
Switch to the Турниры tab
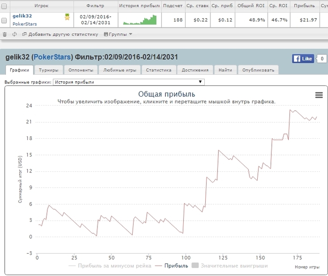(x=49, y=70)
